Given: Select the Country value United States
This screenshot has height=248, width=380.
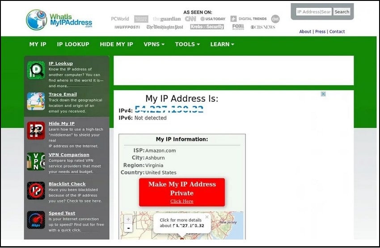Looking at the screenshot, I should [x=160, y=173].
